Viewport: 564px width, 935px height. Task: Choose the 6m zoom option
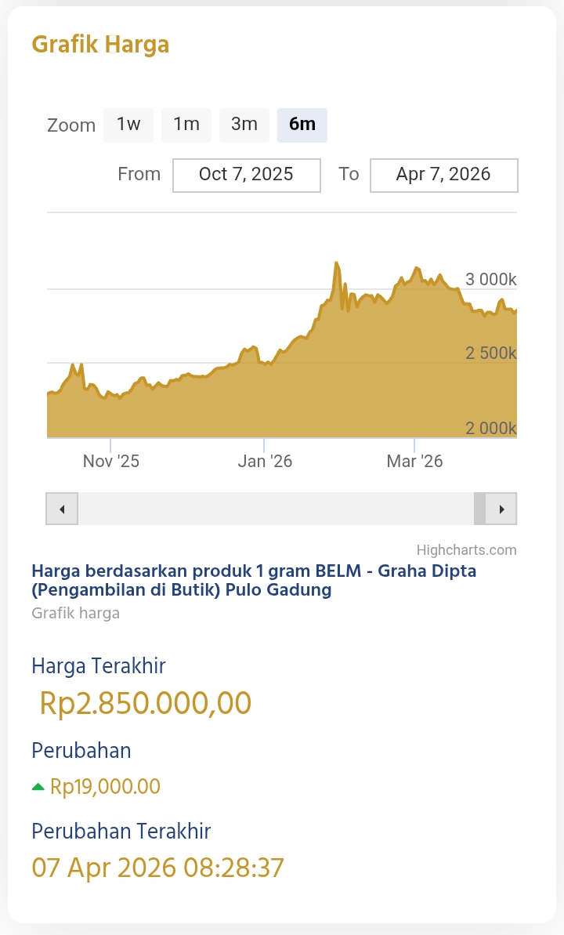tap(302, 125)
